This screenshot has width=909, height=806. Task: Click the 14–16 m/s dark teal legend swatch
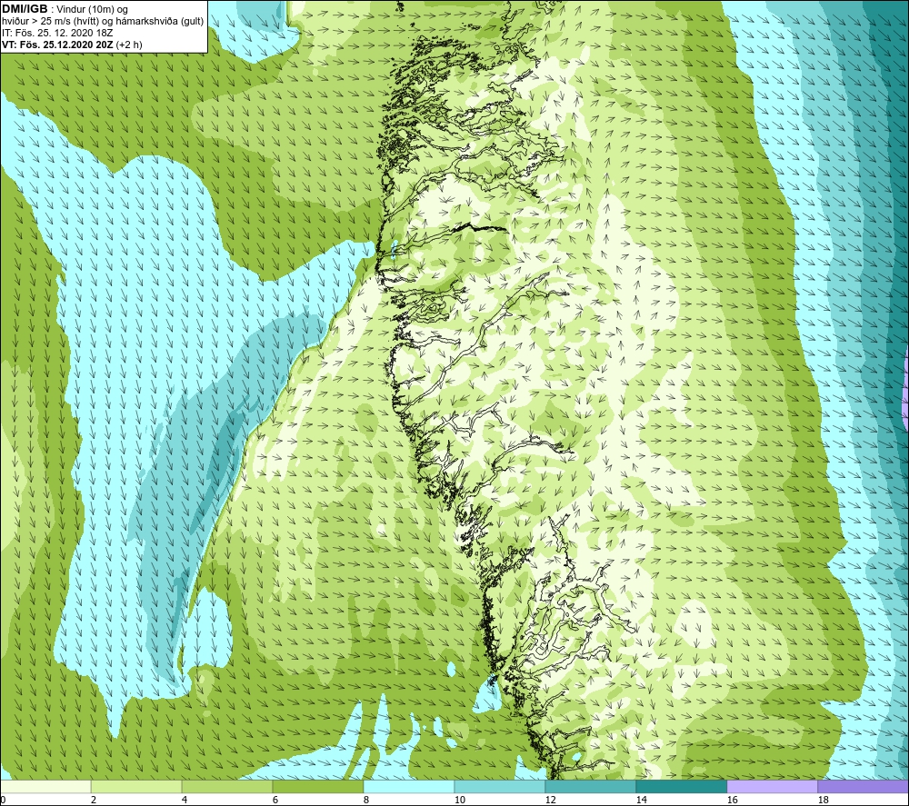[x=681, y=786]
